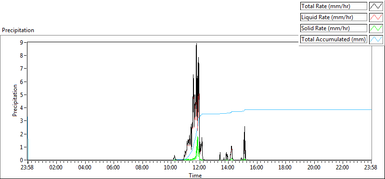
Task: Open the blue Total Accumulated plot style icon
Action: 376,39
